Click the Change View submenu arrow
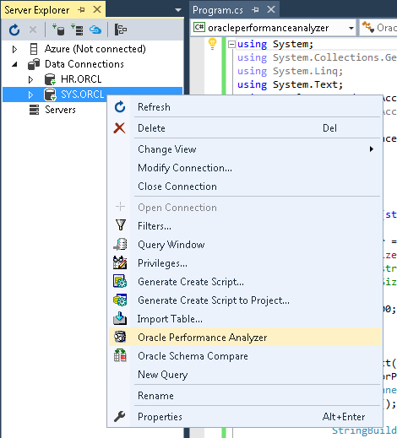Viewport: 397px width, 438px height. [x=372, y=149]
